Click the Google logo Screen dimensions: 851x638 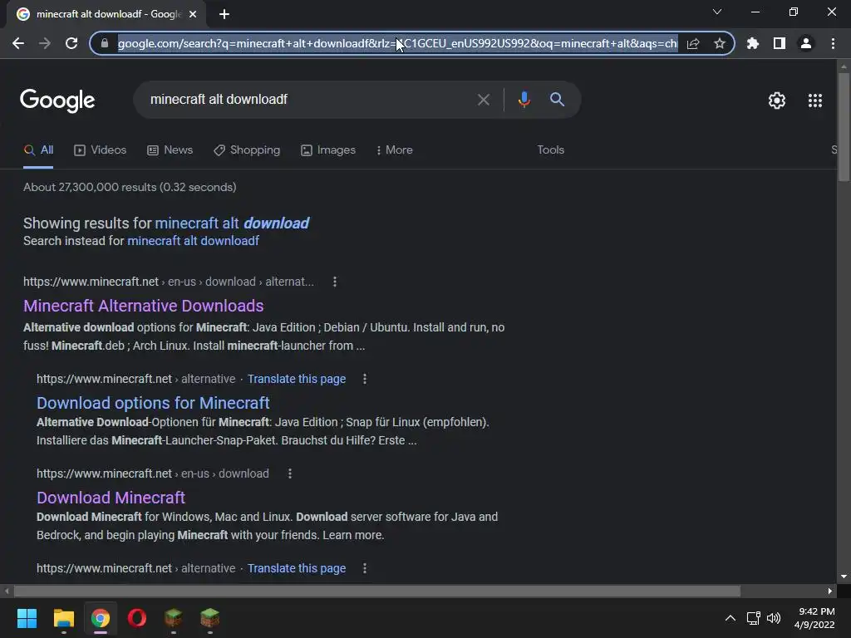[57, 101]
